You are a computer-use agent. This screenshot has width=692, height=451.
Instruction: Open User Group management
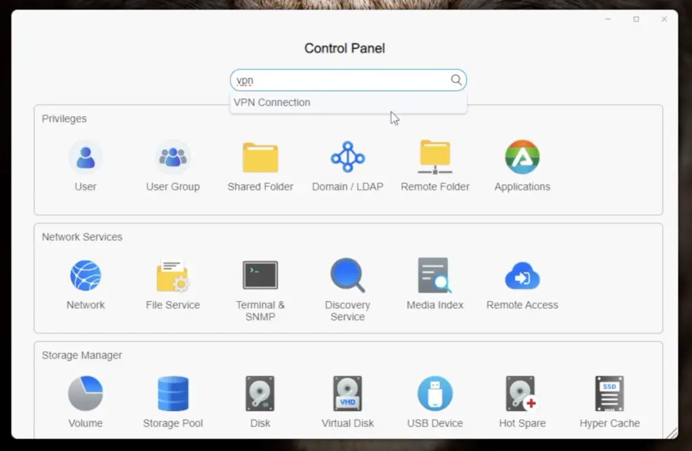173,158
